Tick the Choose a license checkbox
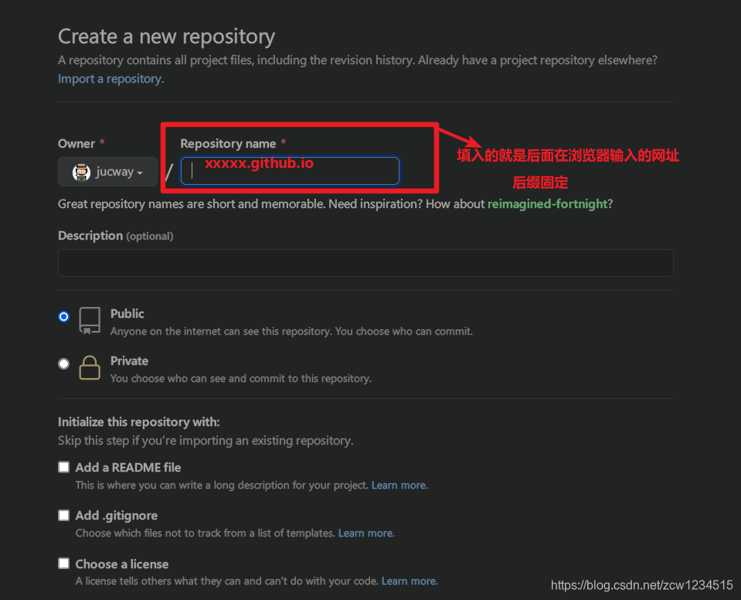The height and width of the screenshot is (600, 741). click(x=64, y=563)
